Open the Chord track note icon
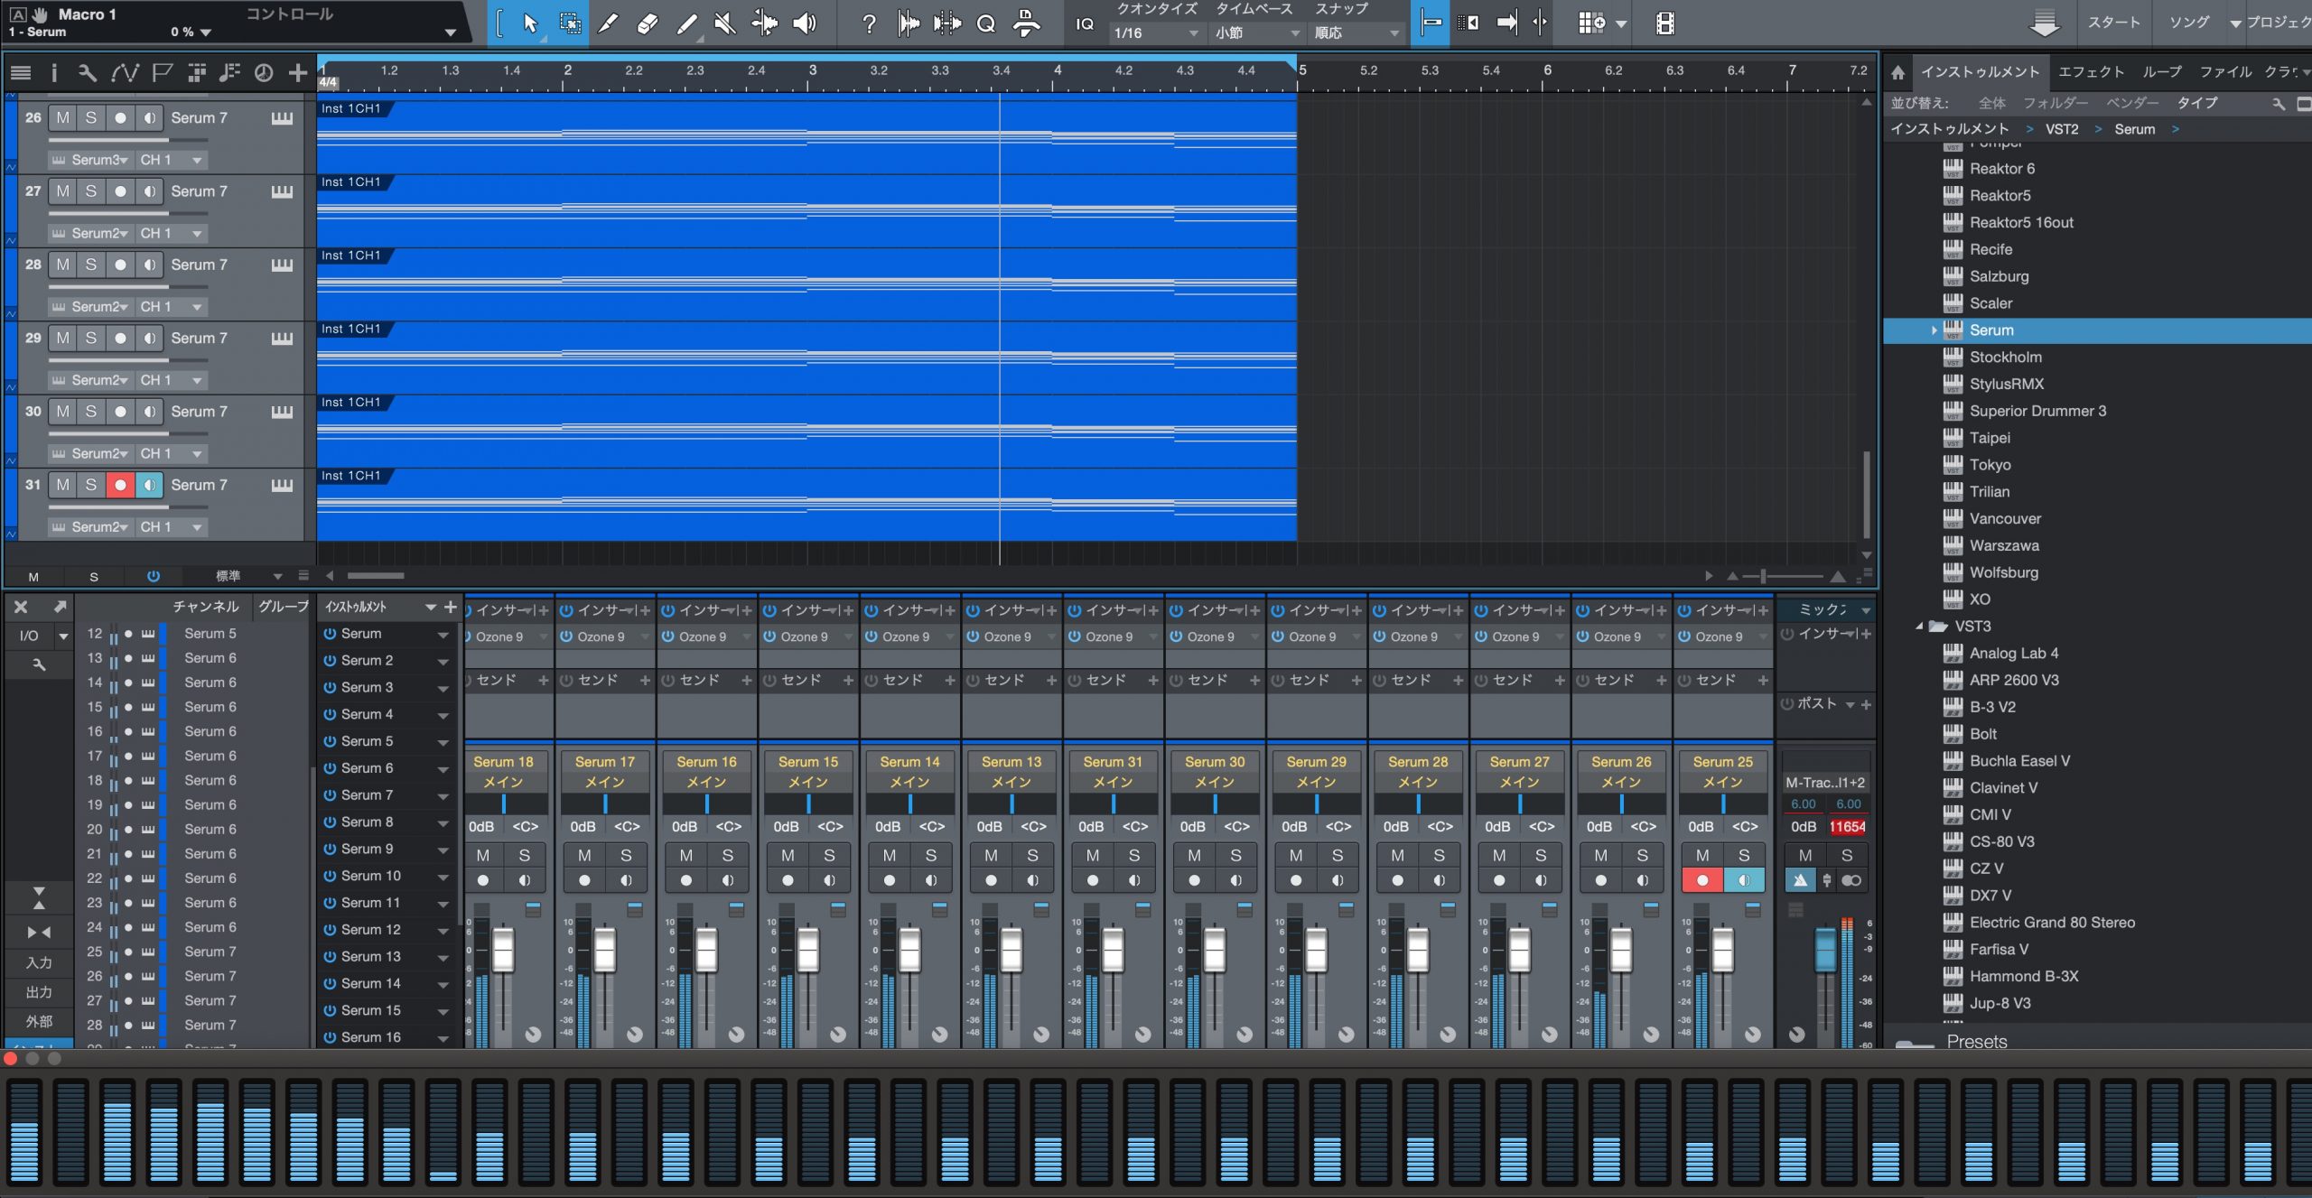Image resolution: width=2312 pixels, height=1198 pixels. [x=229, y=73]
